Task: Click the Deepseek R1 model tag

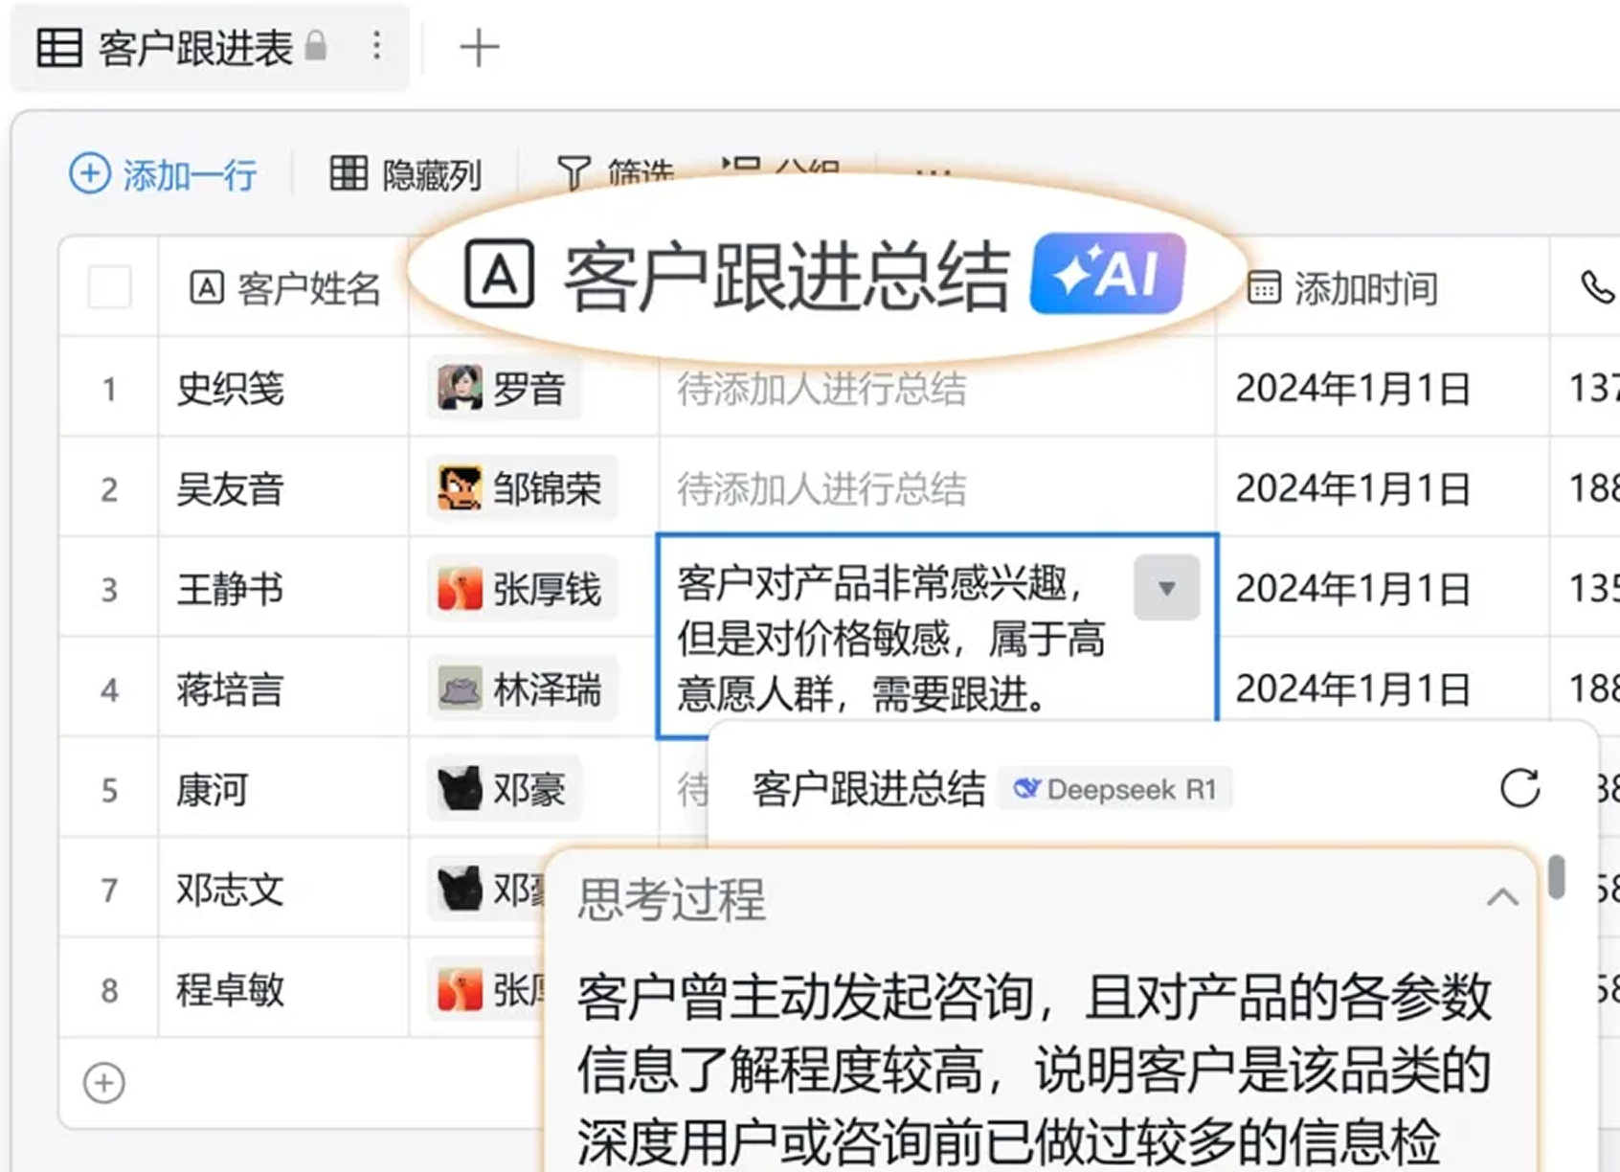Action: 1115,790
